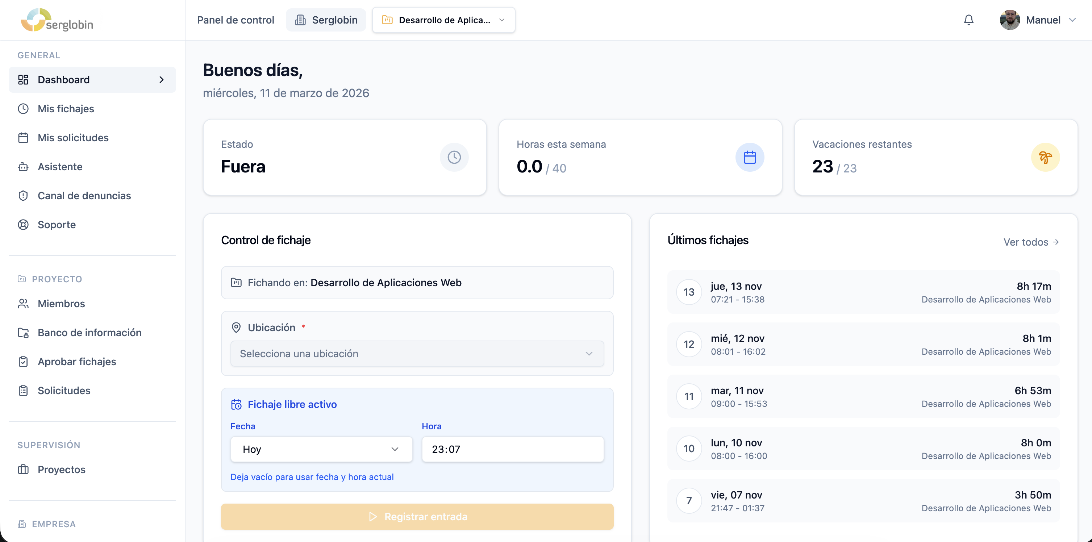Viewport: 1092px width, 542px height.
Task: Expand the Dashboard chevron arrow
Action: (x=161, y=80)
